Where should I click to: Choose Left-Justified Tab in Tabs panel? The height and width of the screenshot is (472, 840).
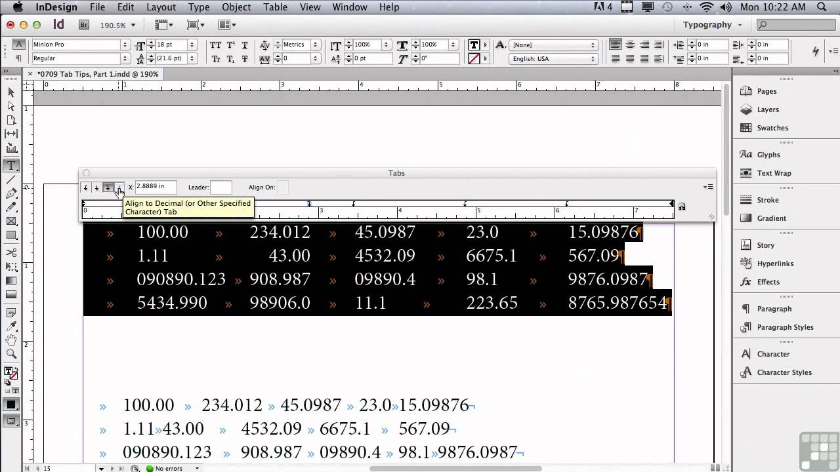click(x=85, y=187)
